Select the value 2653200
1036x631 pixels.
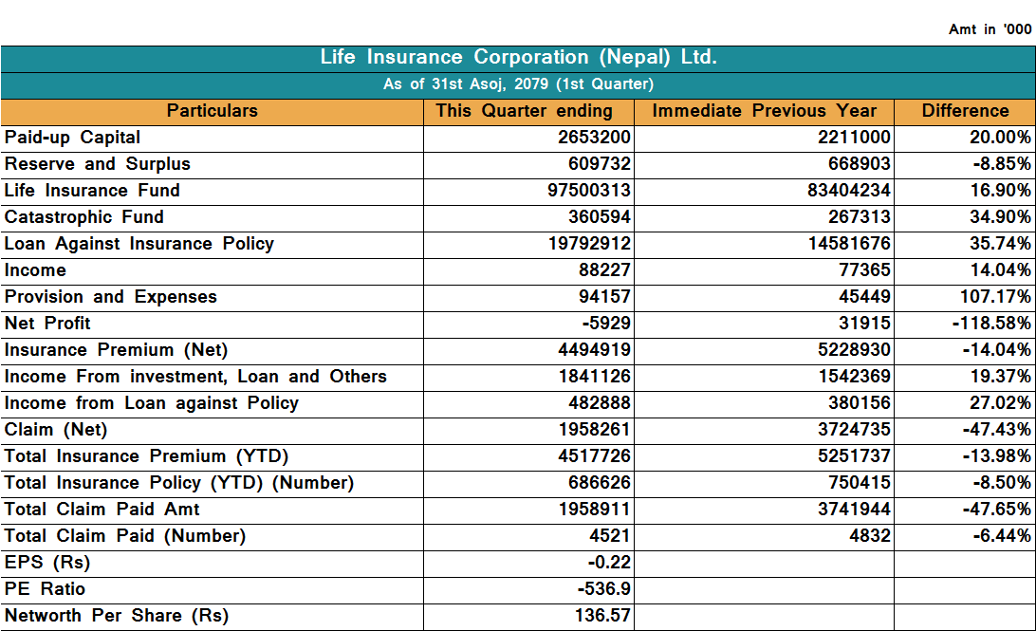pyautogui.click(x=594, y=138)
